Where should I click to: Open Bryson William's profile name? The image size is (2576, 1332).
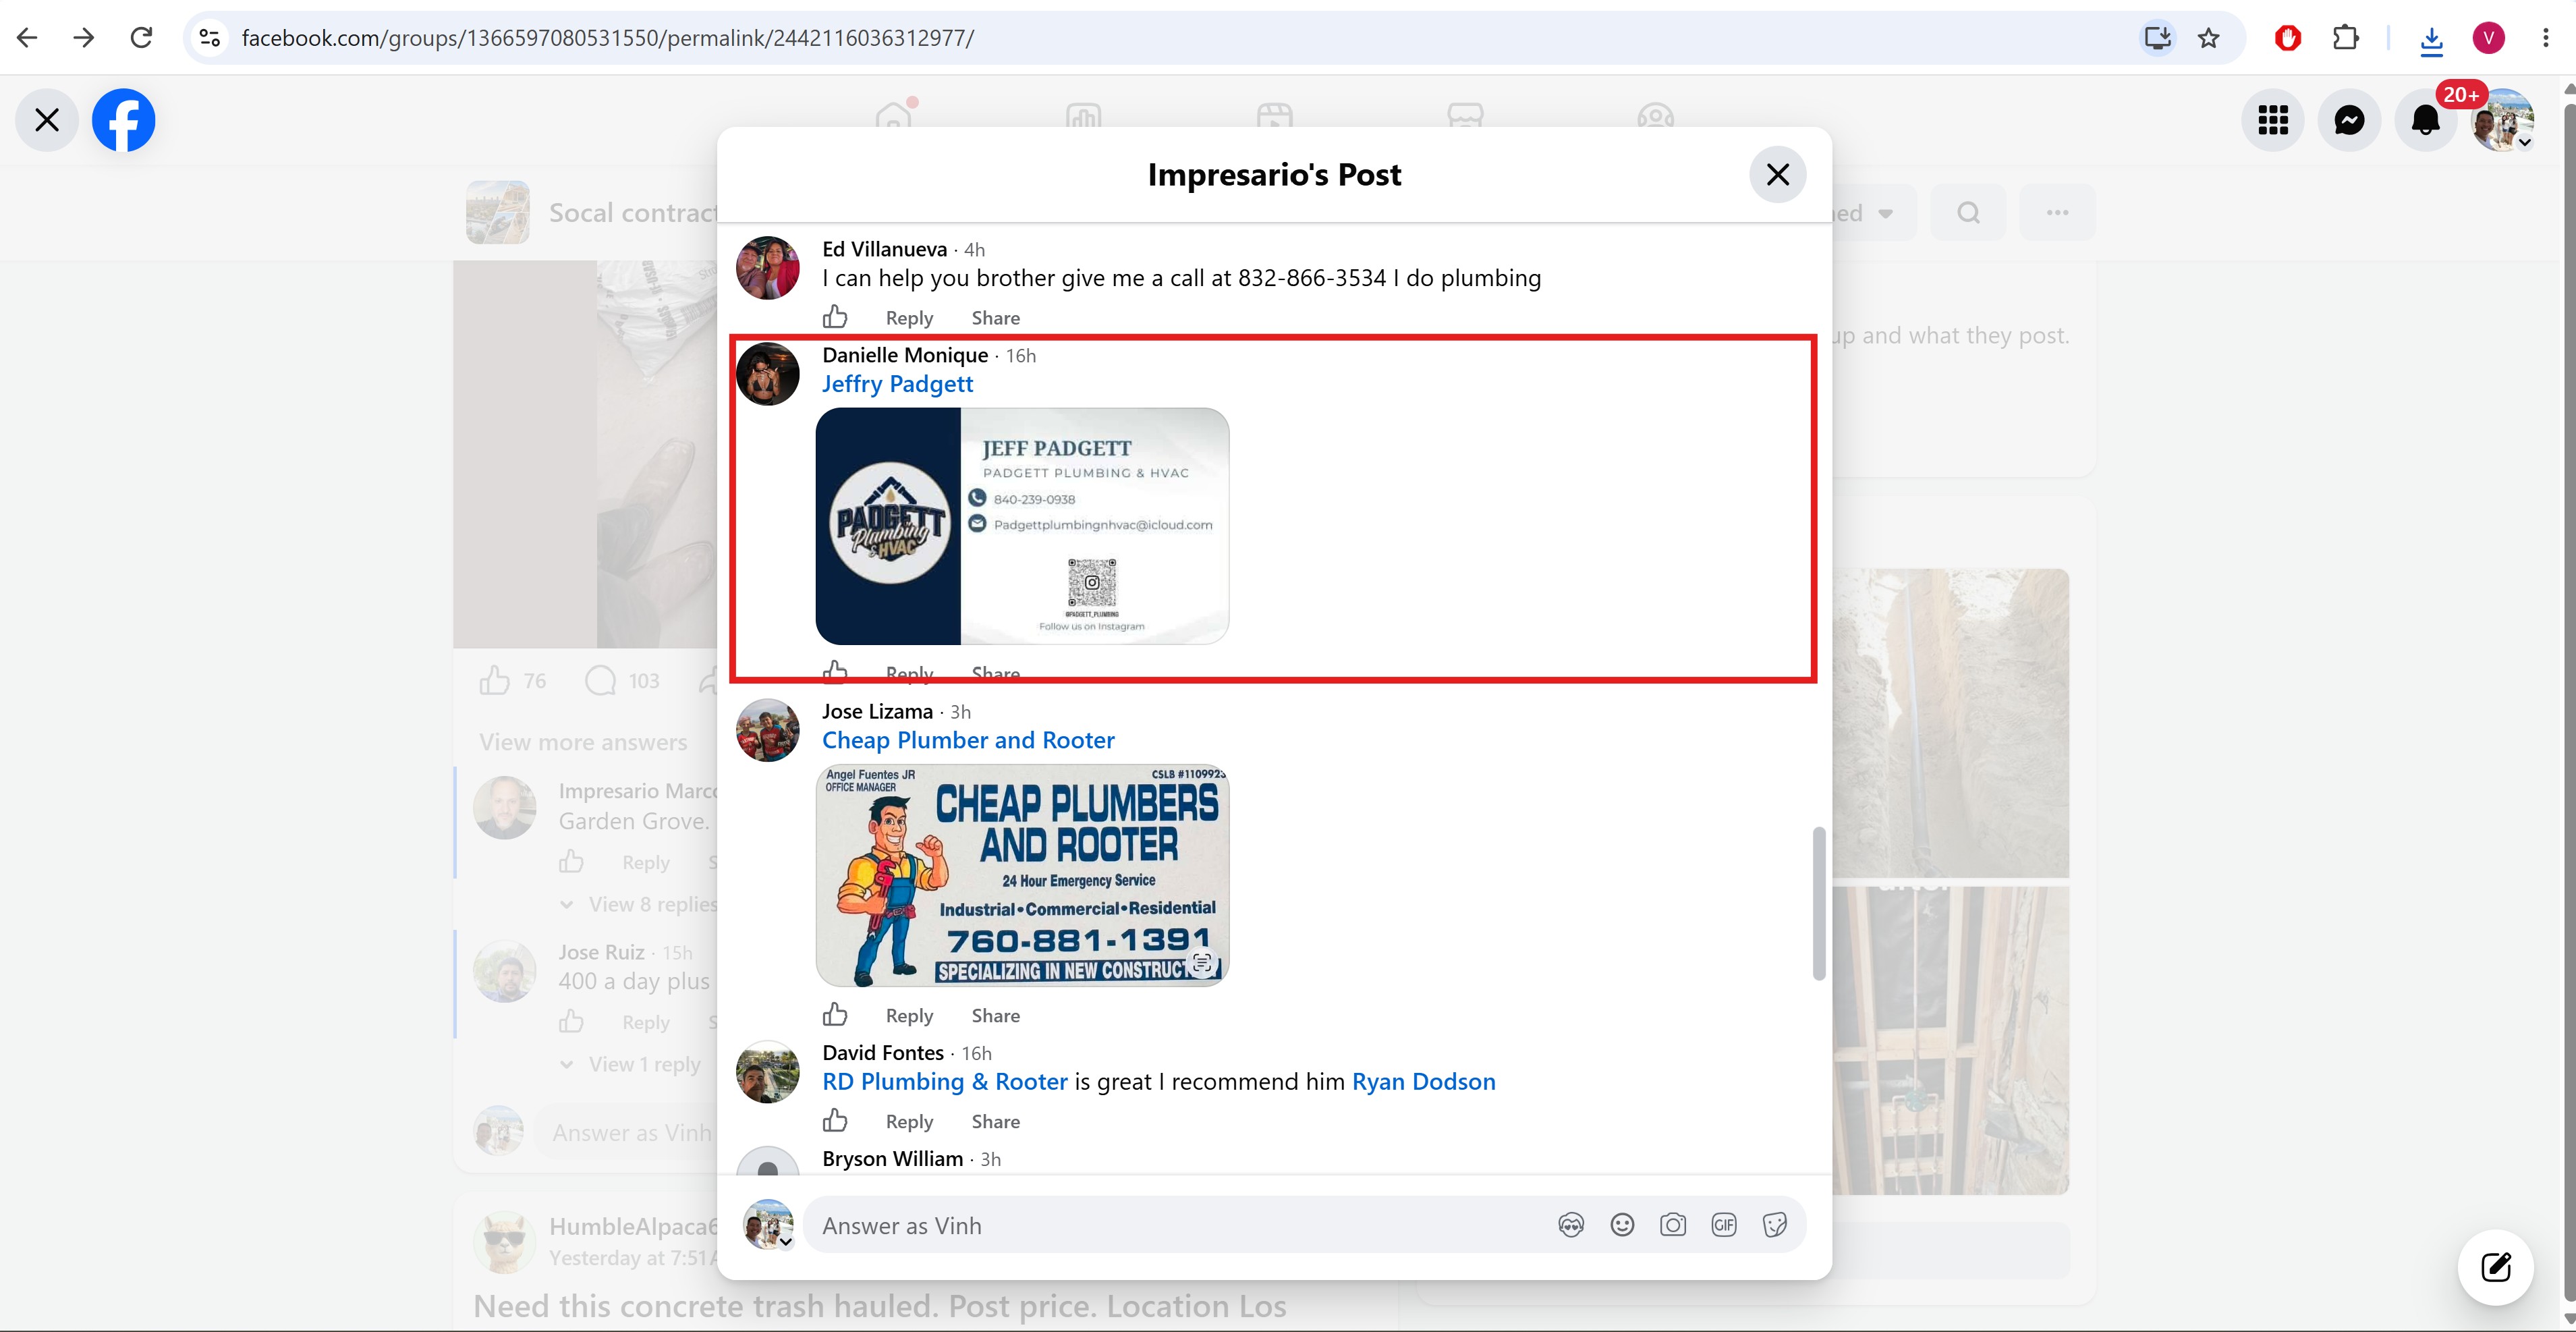[892, 1159]
